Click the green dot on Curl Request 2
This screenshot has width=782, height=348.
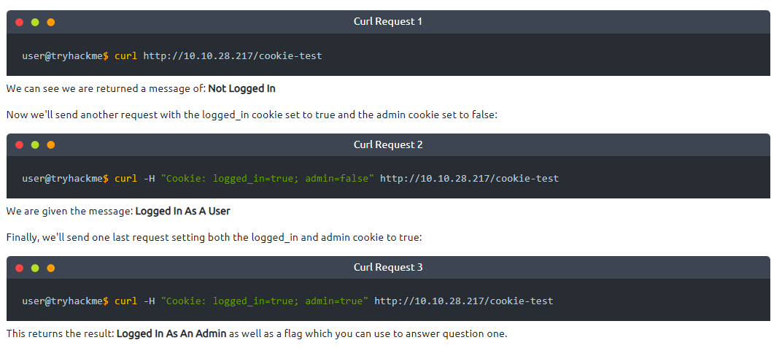[35, 145]
